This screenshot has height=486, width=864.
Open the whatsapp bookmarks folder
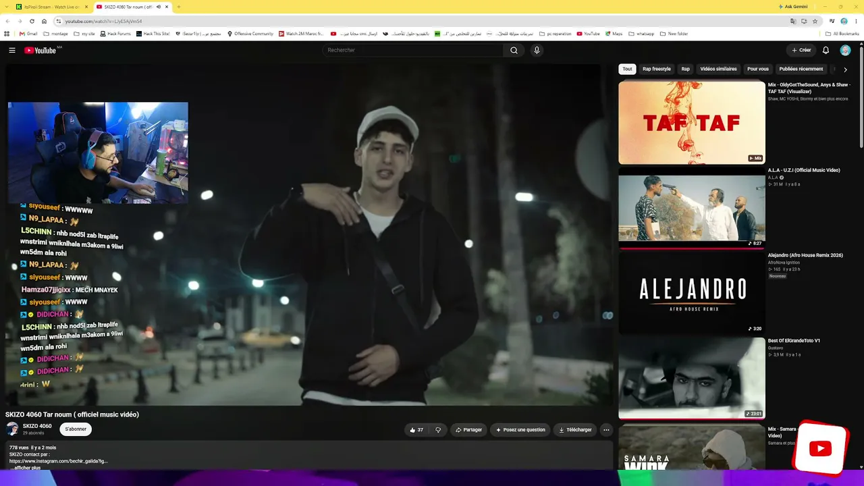(641, 34)
